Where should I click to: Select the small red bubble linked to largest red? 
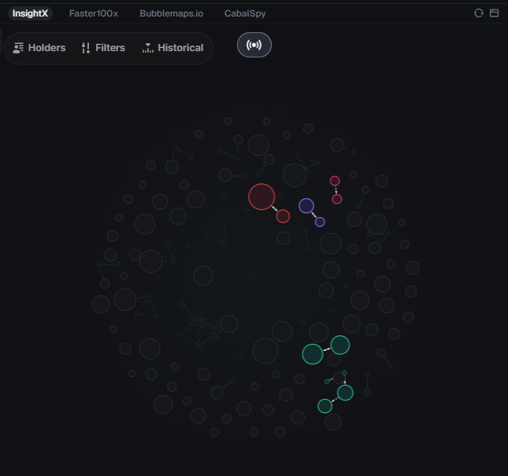[x=283, y=216]
